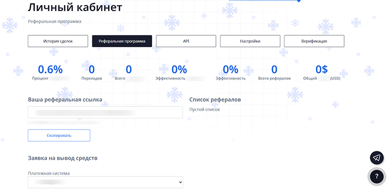Select the Реферальная программа tab
This screenshot has height=191, width=391.
122,41
